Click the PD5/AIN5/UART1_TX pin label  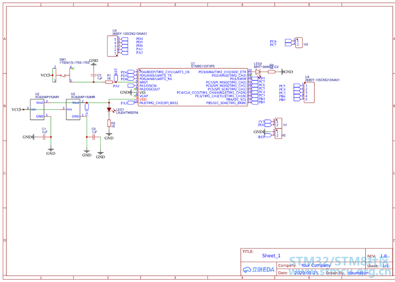click(x=156, y=76)
